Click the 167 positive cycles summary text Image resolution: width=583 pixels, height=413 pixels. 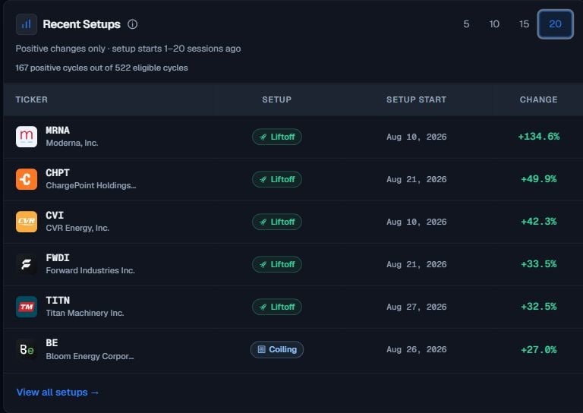tap(102, 68)
